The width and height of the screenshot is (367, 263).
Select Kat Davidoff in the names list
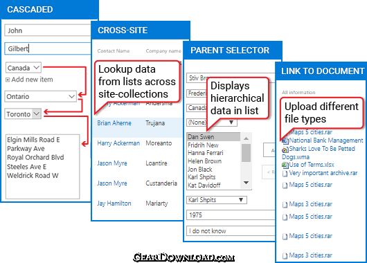pos(204,185)
